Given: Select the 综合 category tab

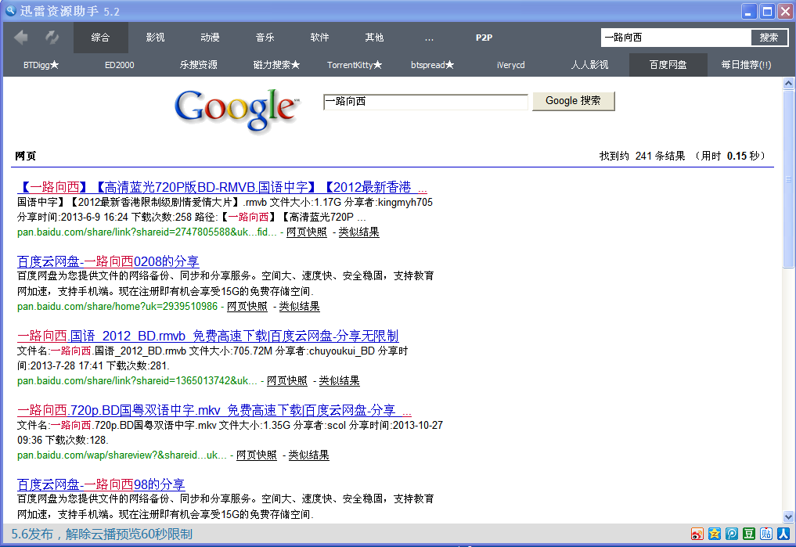Looking at the screenshot, I should (x=100, y=38).
